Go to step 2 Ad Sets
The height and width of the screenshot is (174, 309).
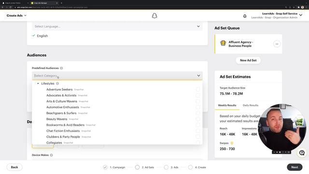point(144,167)
